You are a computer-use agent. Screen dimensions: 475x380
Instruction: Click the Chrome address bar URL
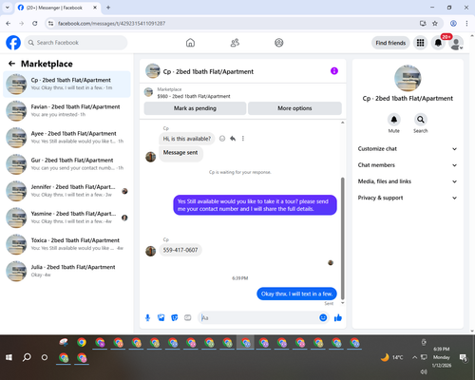point(111,24)
